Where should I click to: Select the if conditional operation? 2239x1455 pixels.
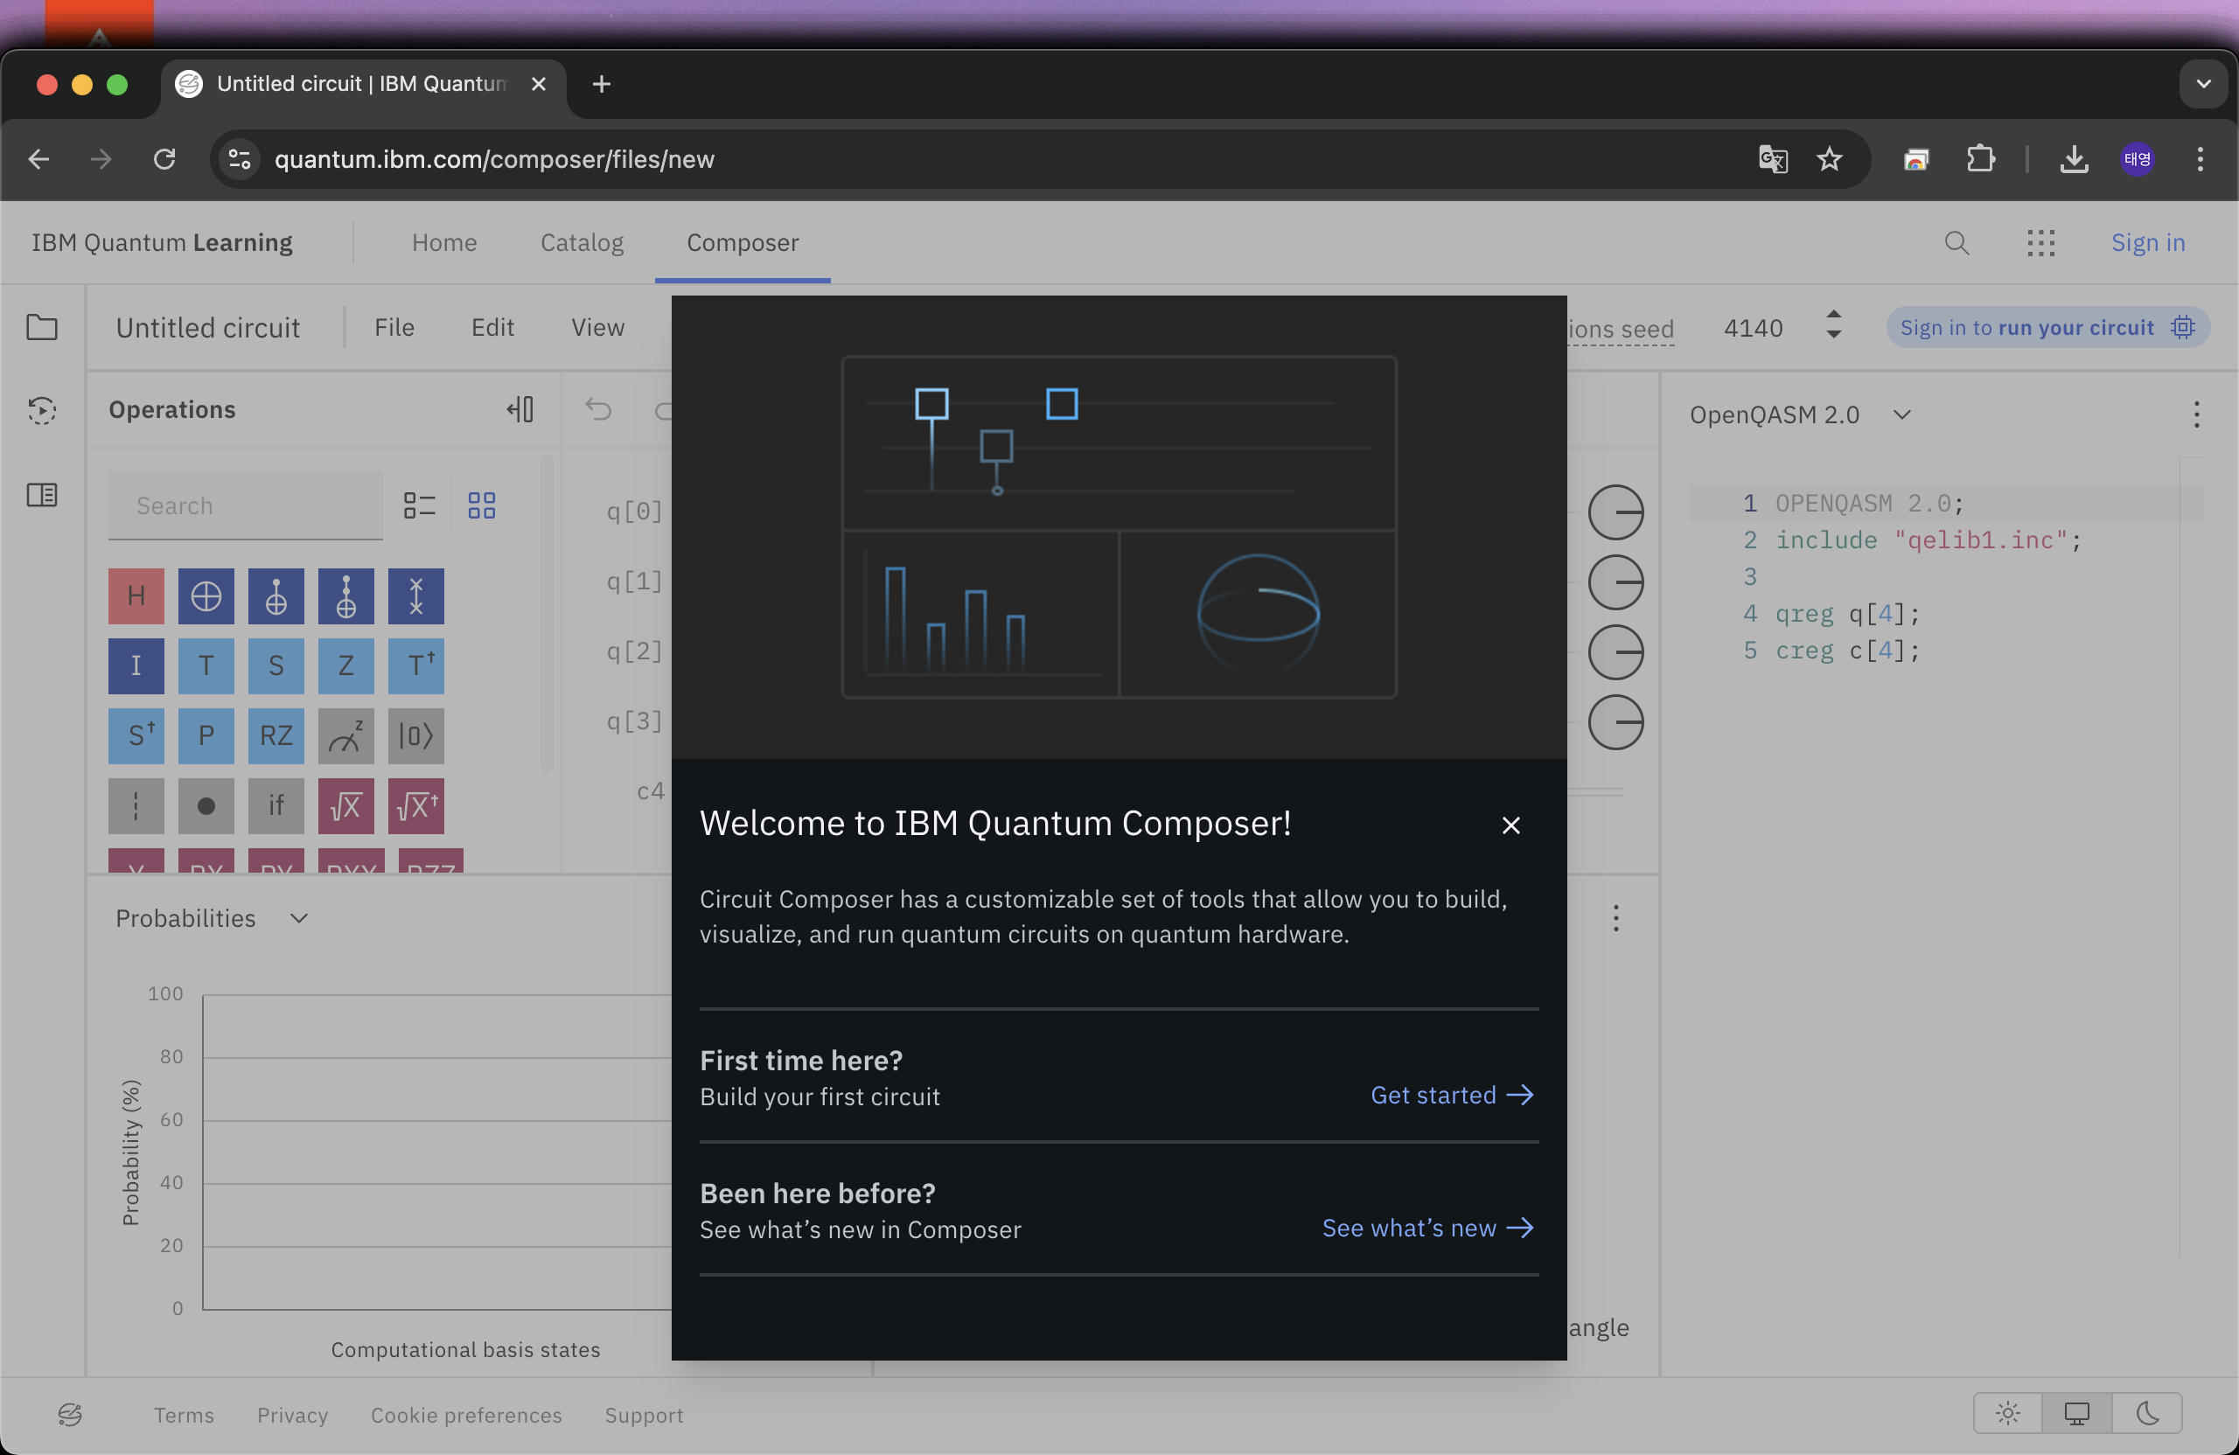click(276, 806)
